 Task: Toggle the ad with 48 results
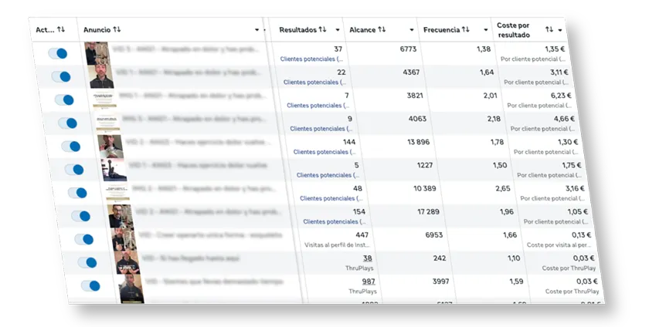[77, 193]
